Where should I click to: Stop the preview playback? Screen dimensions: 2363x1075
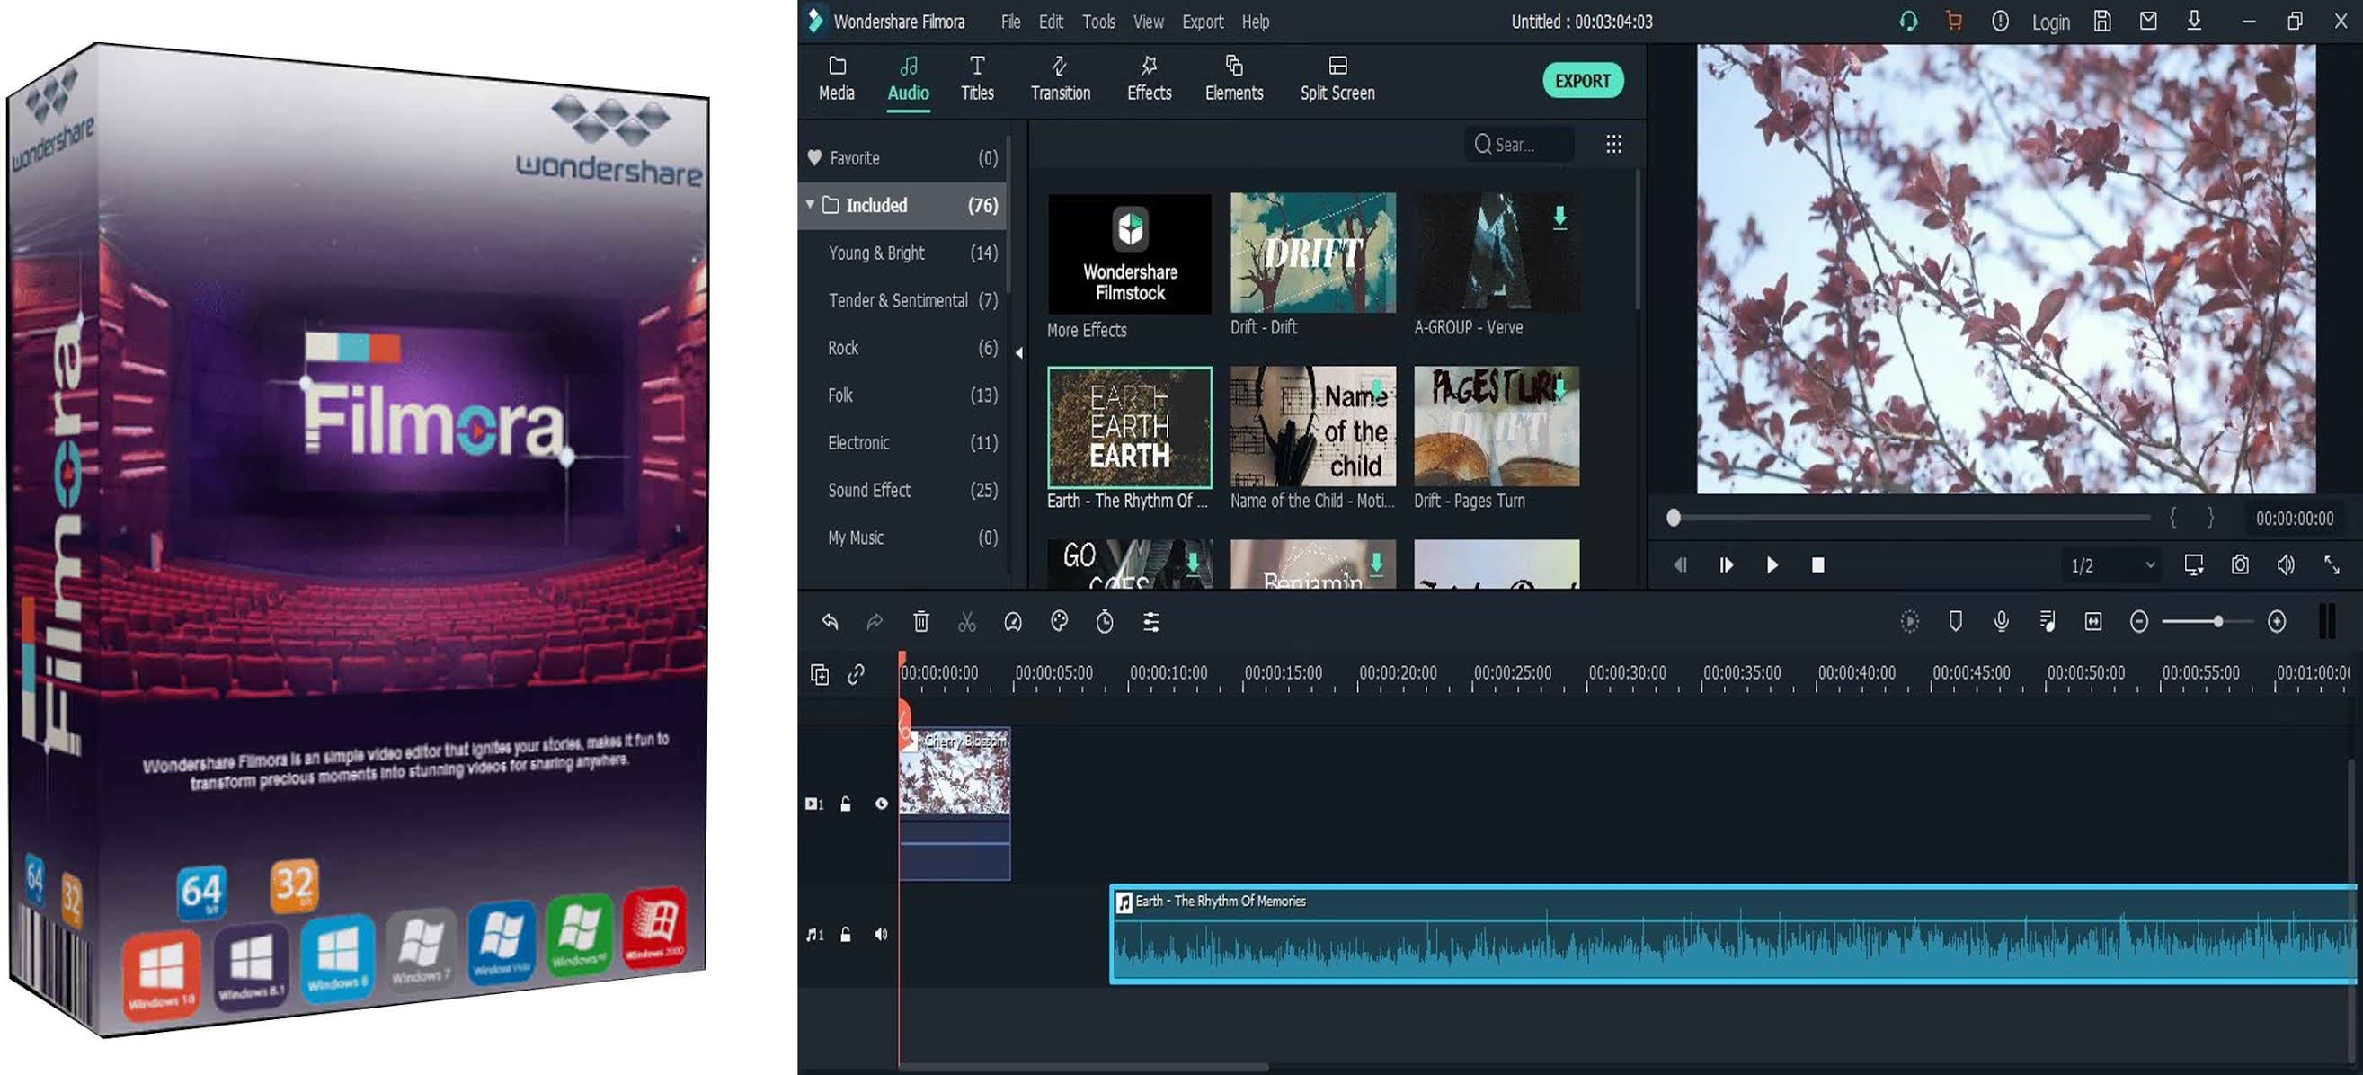(x=1818, y=565)
